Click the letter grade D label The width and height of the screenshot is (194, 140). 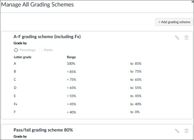(15, 88)
